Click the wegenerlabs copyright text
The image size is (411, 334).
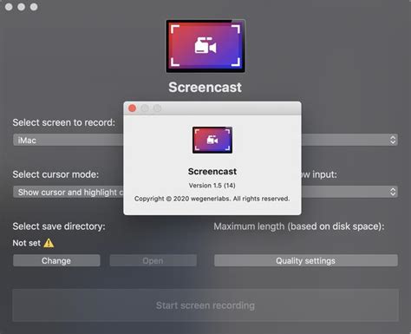click(x=212, y=199)
